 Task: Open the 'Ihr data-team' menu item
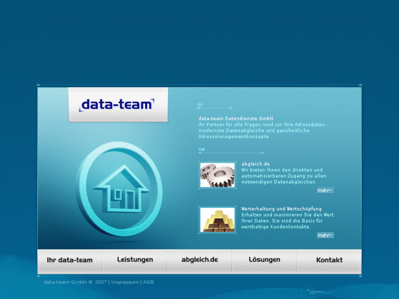pyautogui.click(x=70, y=261)
